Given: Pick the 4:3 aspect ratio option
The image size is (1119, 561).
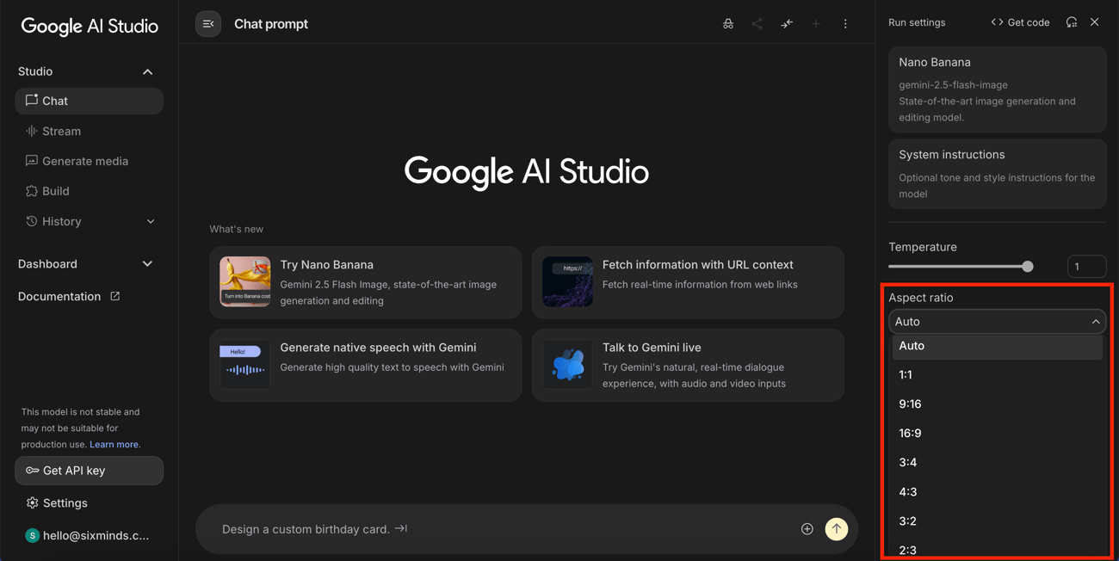Looking at the screenshot, I should (x=907, y=492).
